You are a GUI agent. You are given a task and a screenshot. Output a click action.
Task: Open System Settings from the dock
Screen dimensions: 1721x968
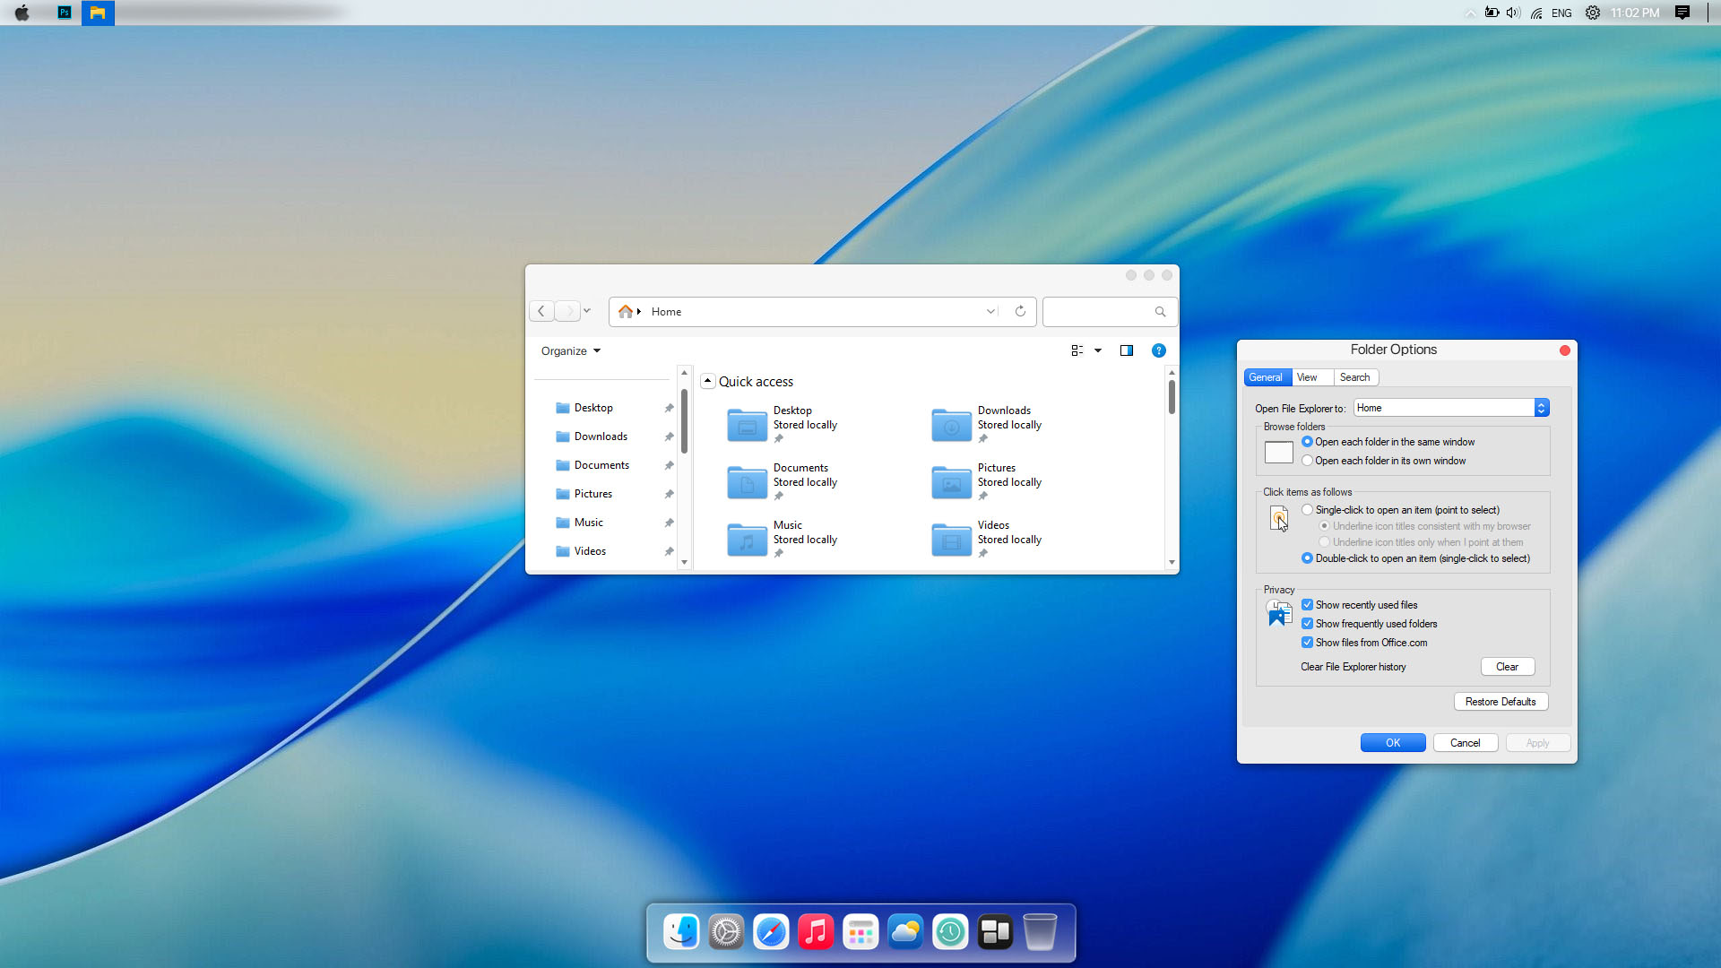coord(726,932)
